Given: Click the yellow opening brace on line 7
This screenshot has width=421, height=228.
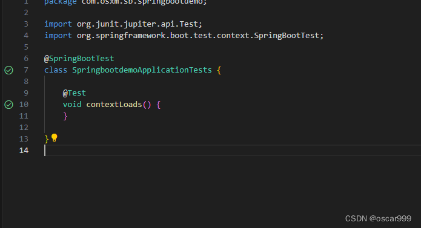Looking at the screenshot, I should click(x=219, y=70).
